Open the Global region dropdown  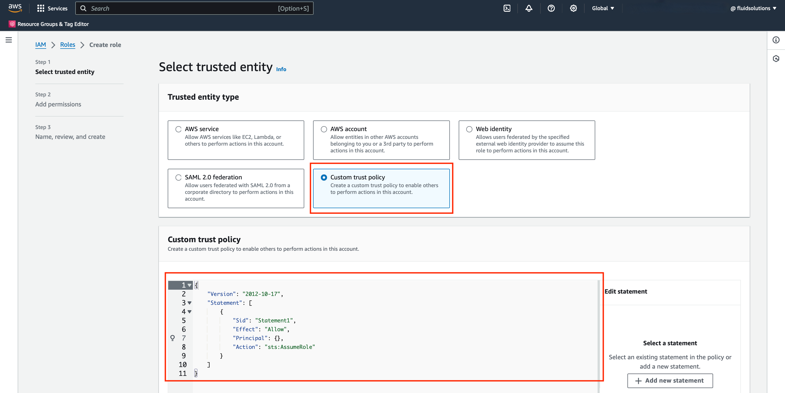tap(603, 8)
